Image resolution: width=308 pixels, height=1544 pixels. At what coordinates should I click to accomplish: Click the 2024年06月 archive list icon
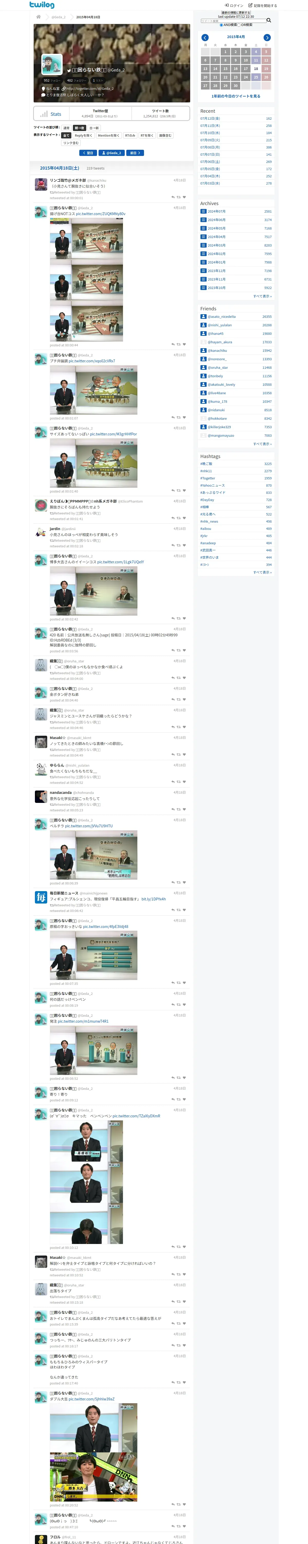pyautogui.click(x=203, y=220)
